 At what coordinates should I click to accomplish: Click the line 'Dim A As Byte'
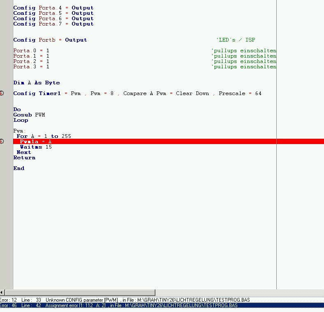point(37,83)
